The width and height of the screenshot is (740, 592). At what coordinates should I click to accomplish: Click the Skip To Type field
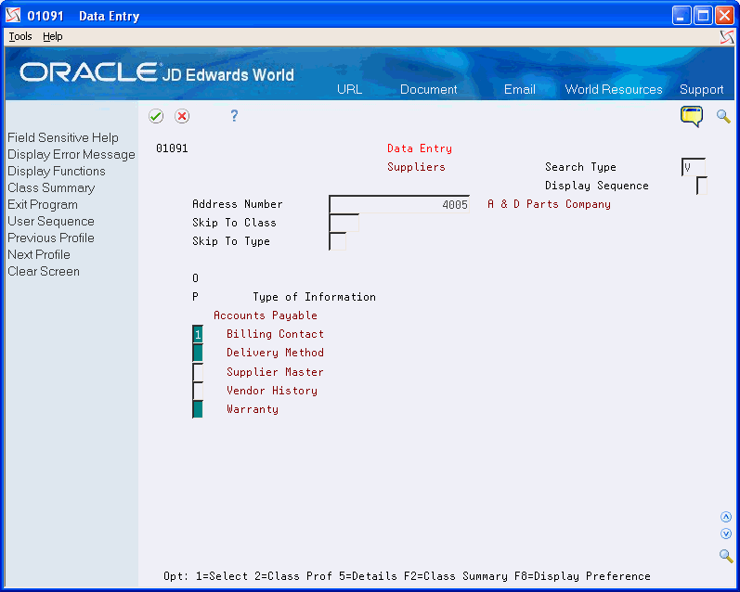click(337, 241)
